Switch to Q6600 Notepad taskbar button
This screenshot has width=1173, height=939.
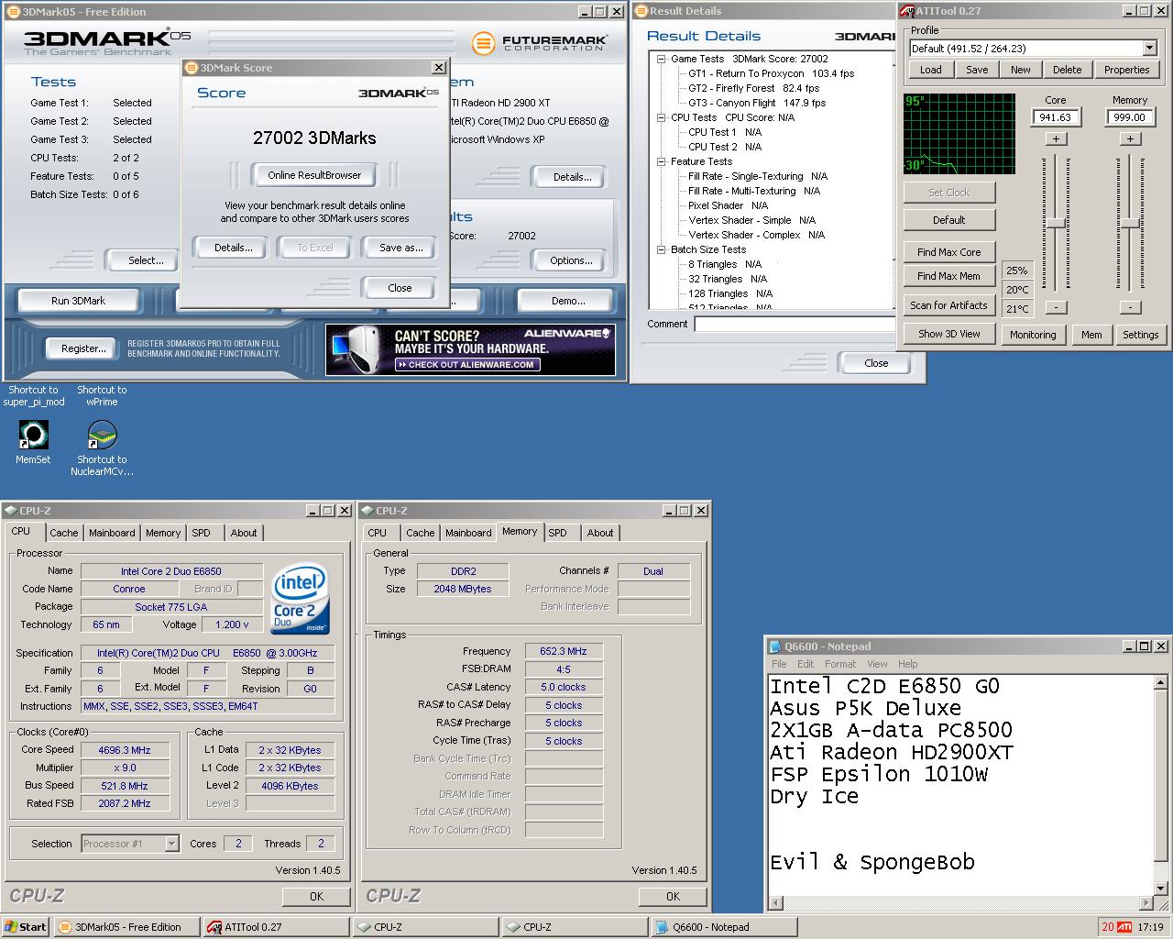(722, 927)
